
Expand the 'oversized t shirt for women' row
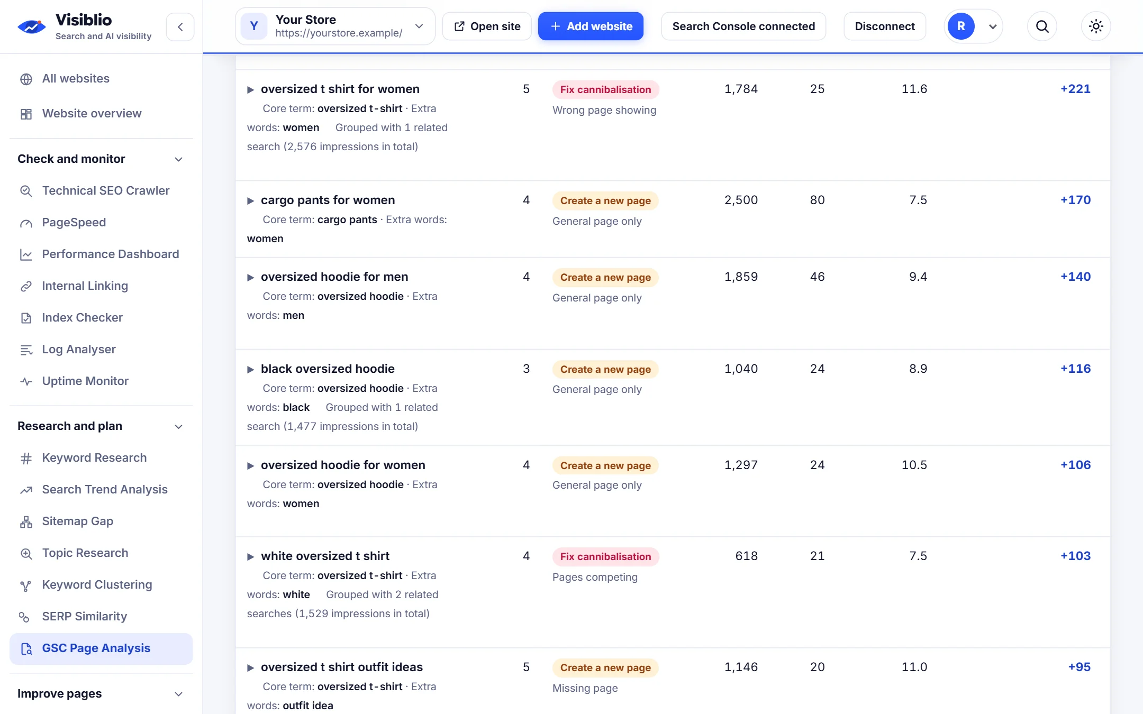[x=251, y=90]
